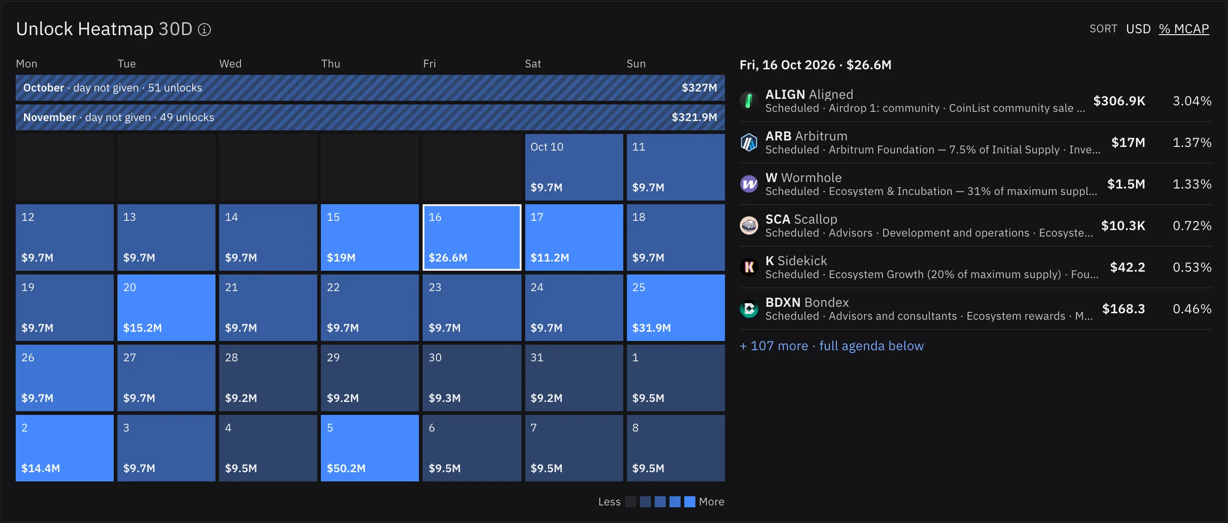Select day 12 heatmap cell

[64, 237]
